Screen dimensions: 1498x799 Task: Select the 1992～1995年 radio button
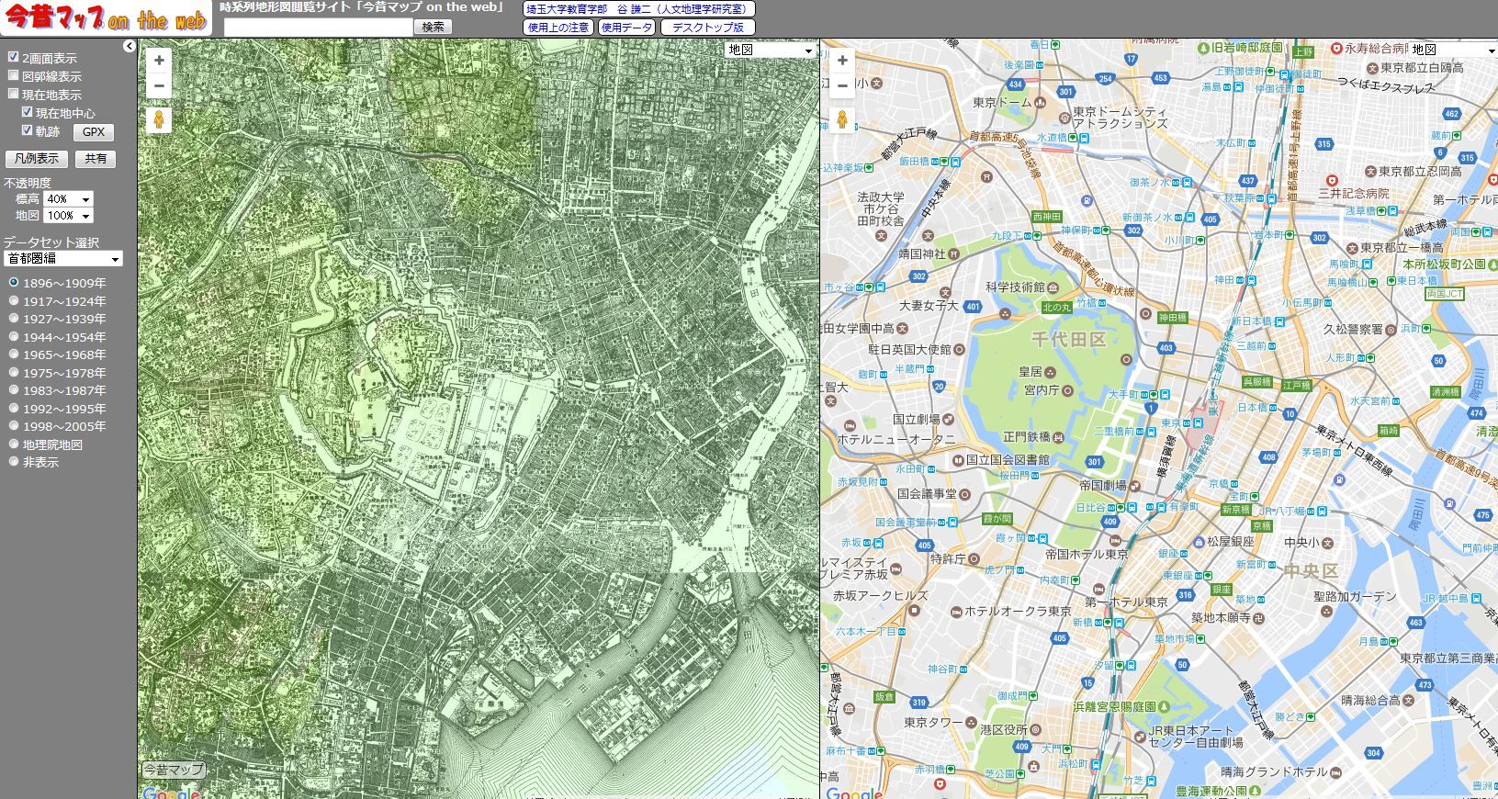(x=14, y=408)
